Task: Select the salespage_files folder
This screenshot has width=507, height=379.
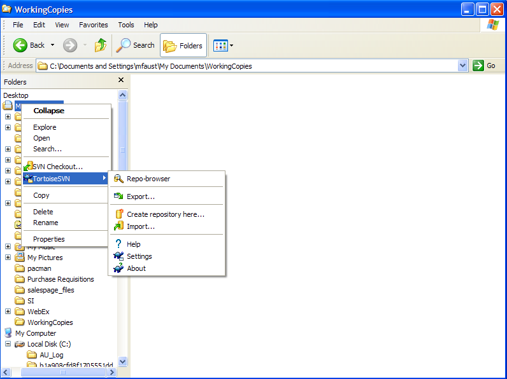Action: click(51, 290)
